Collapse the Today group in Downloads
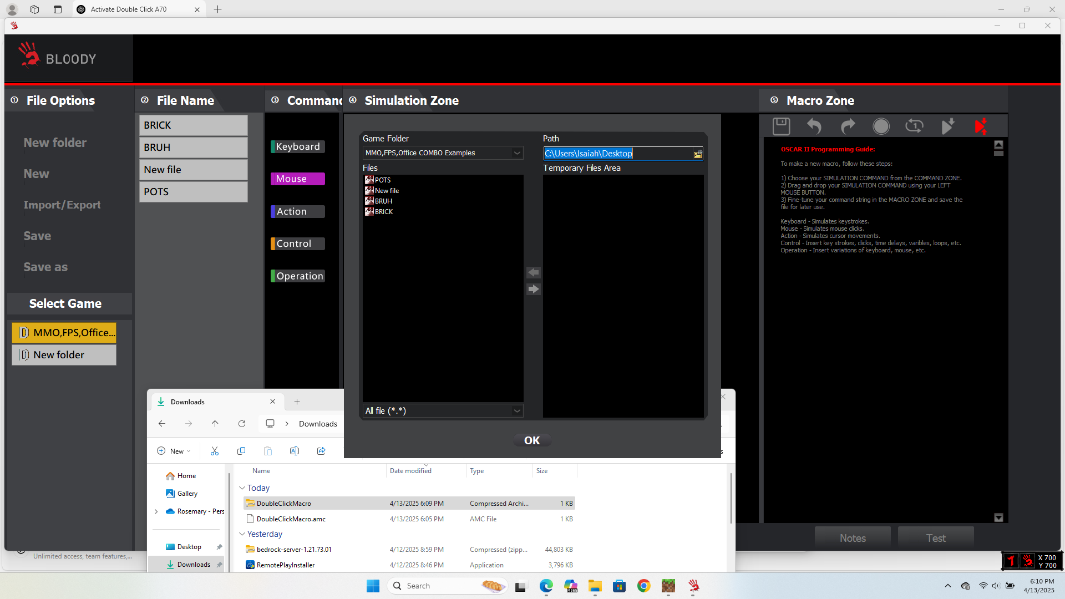1065x599 pixels. point(242,488)
